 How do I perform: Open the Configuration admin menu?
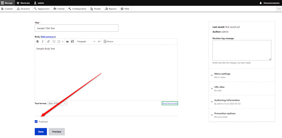(x=78, y=9)
